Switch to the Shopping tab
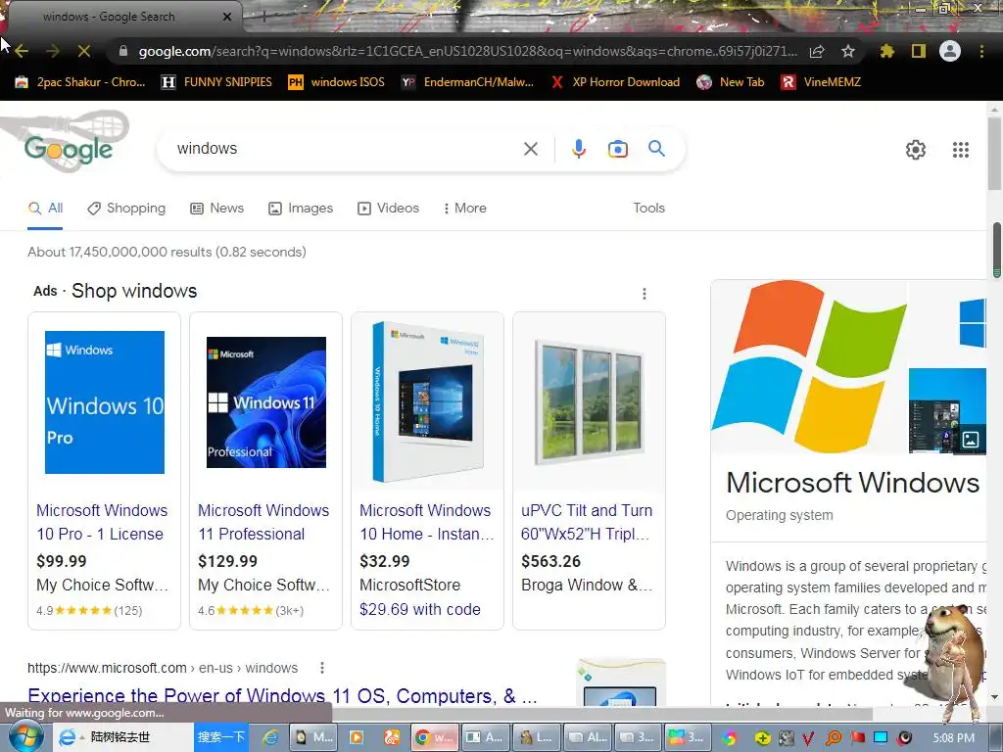The height and width of the screenshot is (752, 1003). click(126, 209)
